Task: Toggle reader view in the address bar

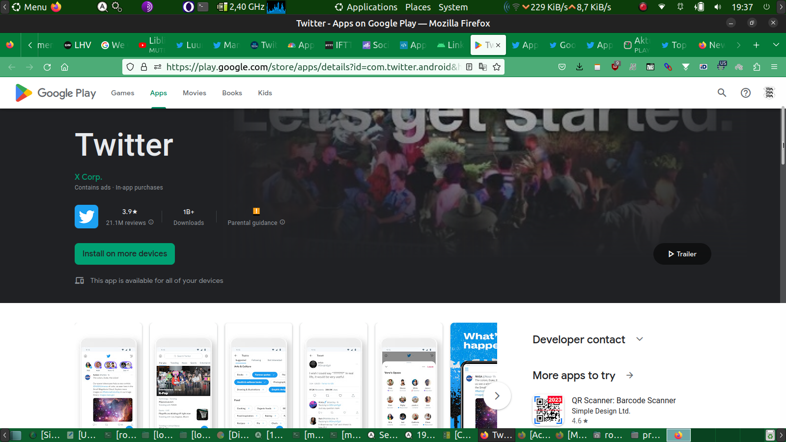Action: tap(469, 67)
